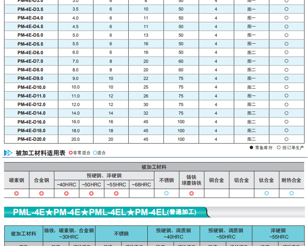
Task: Click the blue circle legend icon before 适合
Action: coord(95,153)
